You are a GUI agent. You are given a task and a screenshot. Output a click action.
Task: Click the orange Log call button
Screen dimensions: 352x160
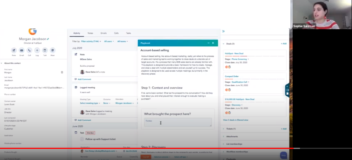[x=146, y=157]
